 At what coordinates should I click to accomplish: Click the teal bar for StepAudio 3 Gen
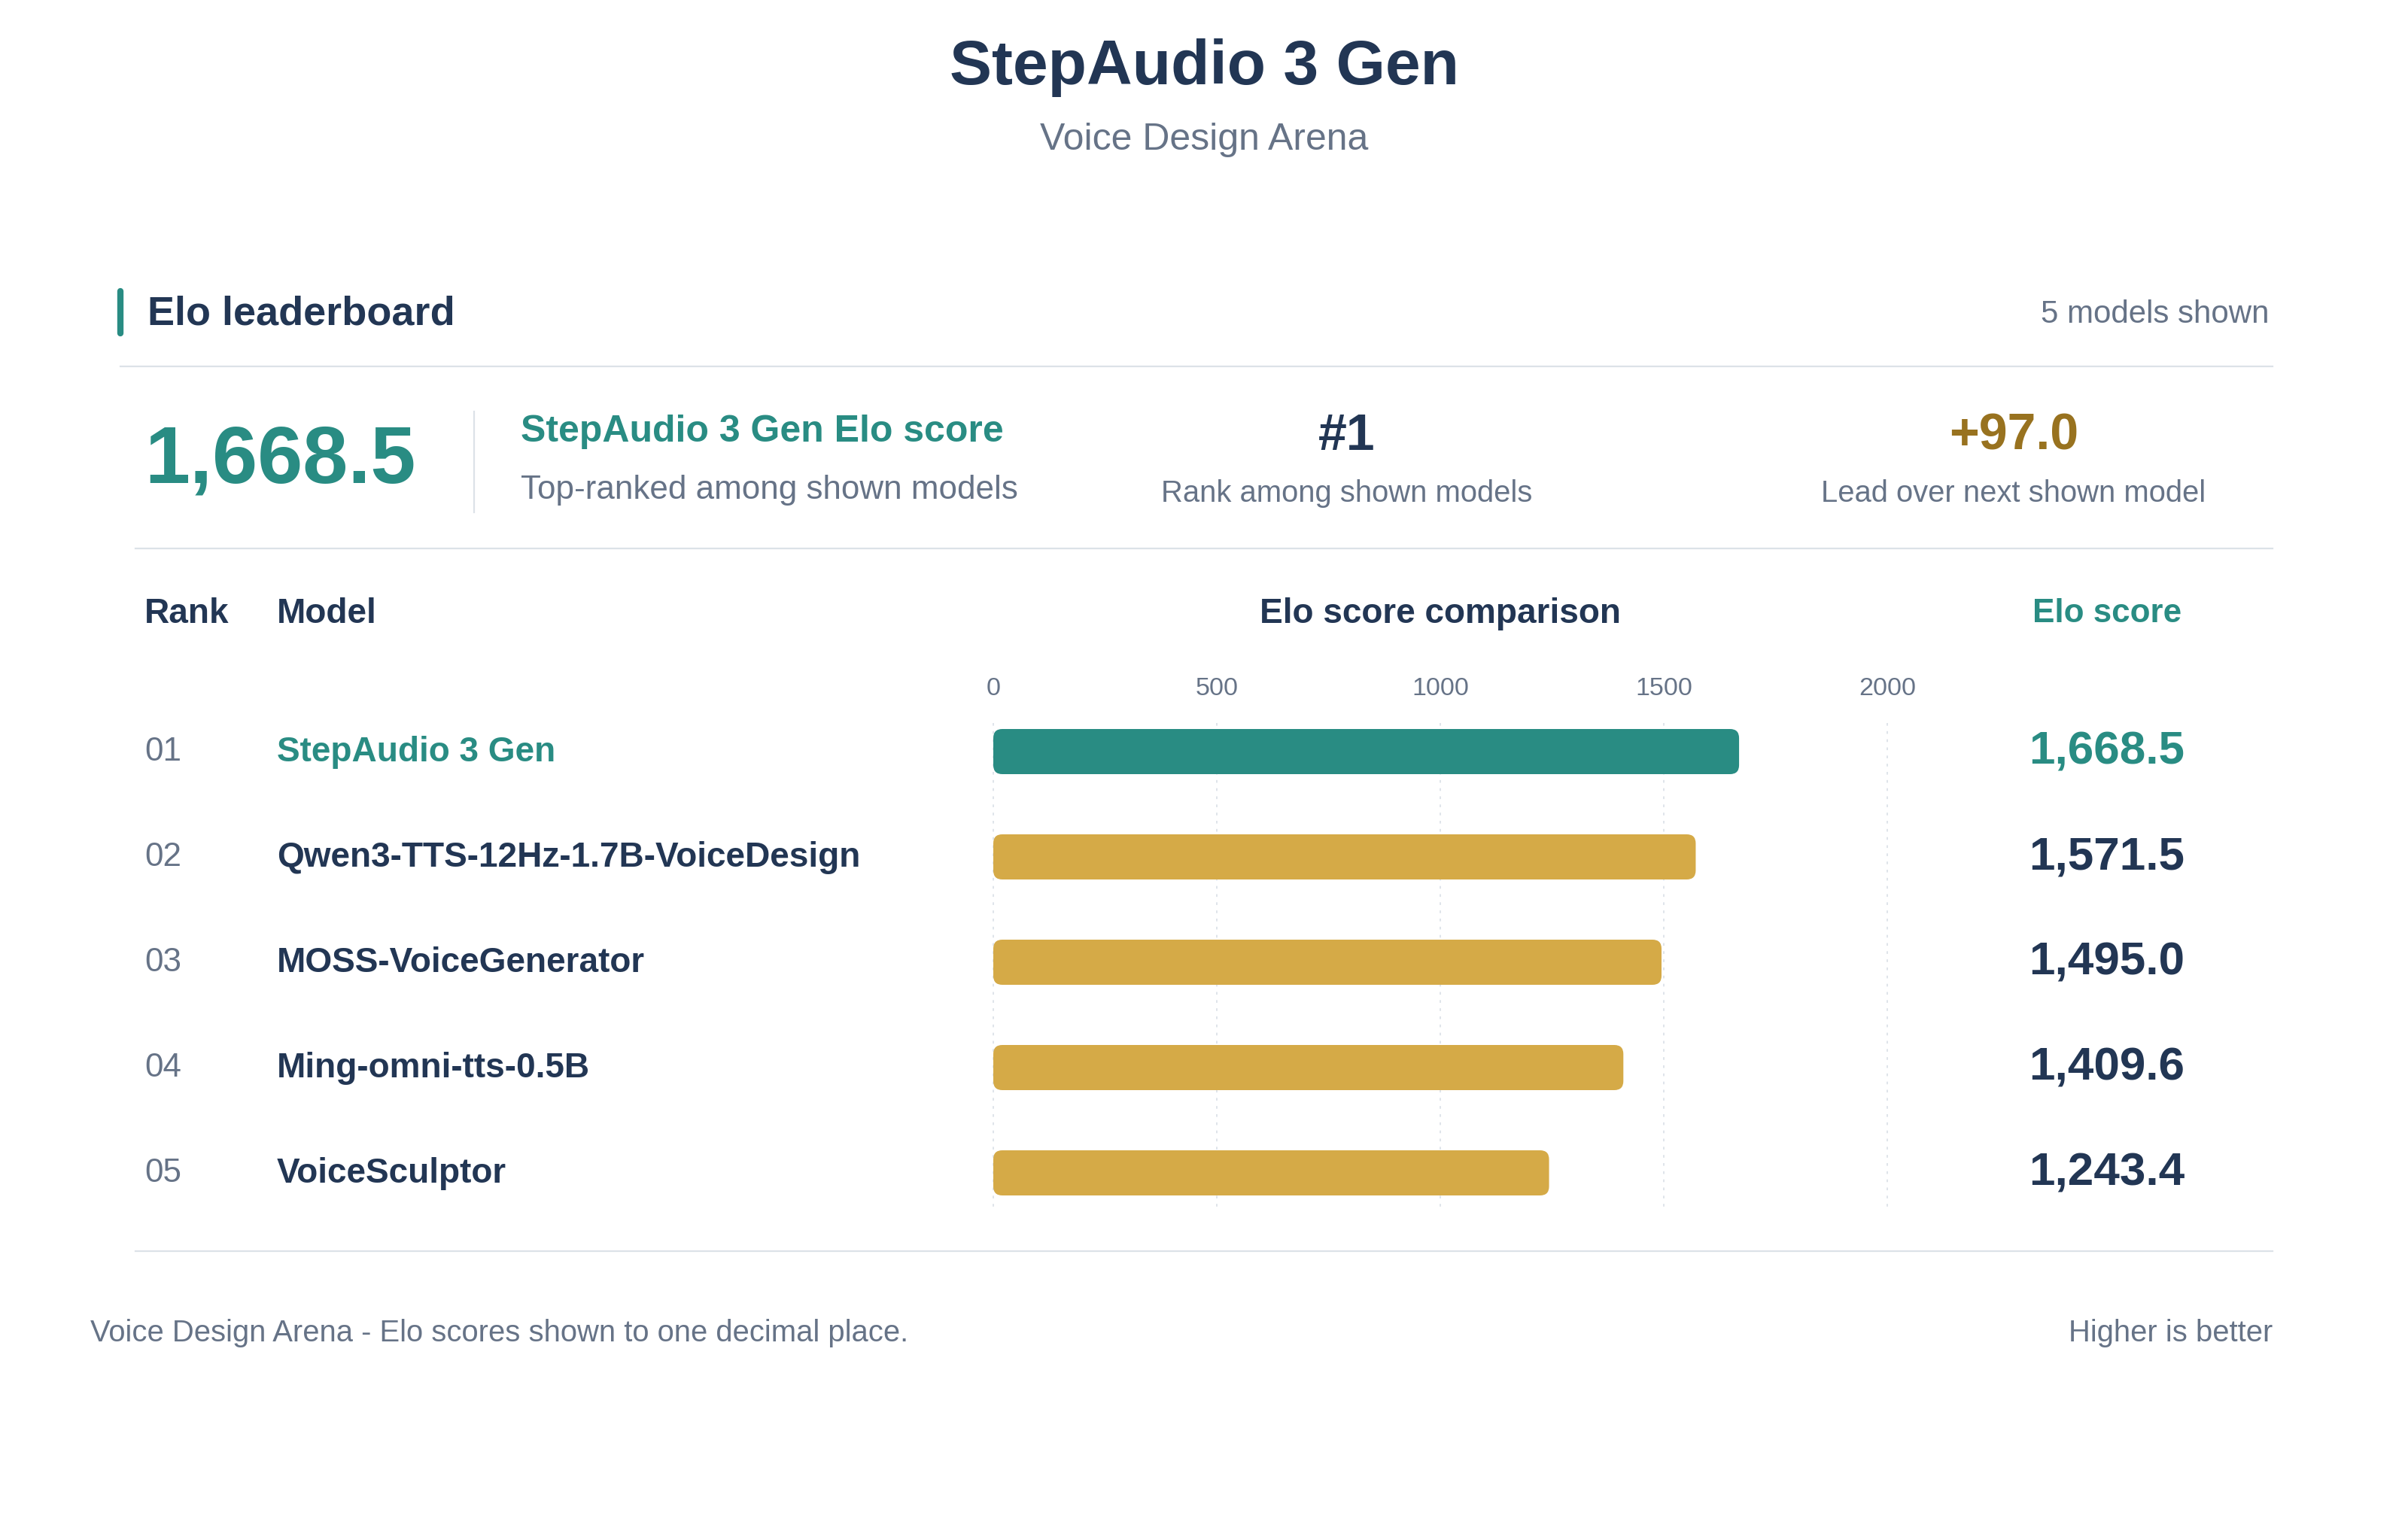pyautogui.click(x=1366, y=751)
